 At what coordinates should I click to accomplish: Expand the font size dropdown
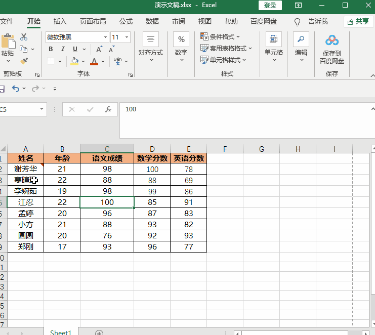(126, 37)
